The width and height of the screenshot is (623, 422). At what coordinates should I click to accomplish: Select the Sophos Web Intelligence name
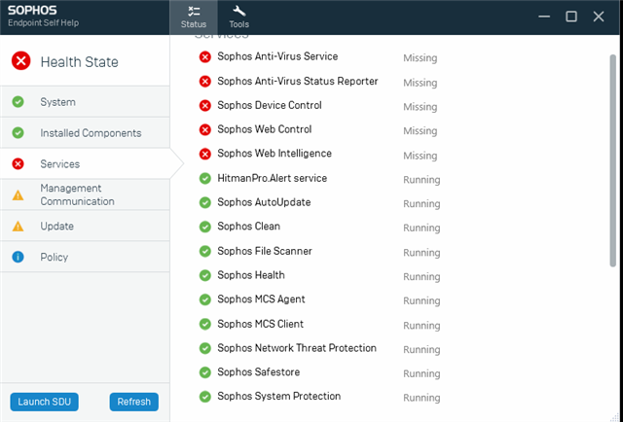click(275, 154)
